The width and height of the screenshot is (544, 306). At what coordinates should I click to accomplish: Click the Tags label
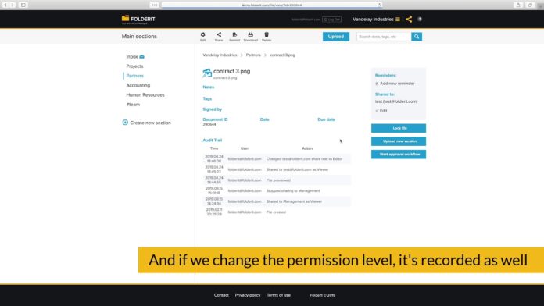(x=207, y=99)
